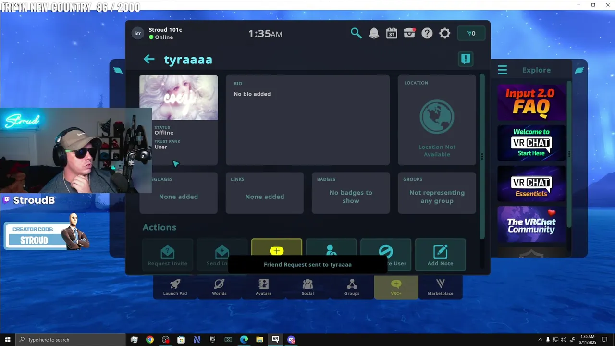
Task: Click the Request Invite action
Action: pos(168,255)
